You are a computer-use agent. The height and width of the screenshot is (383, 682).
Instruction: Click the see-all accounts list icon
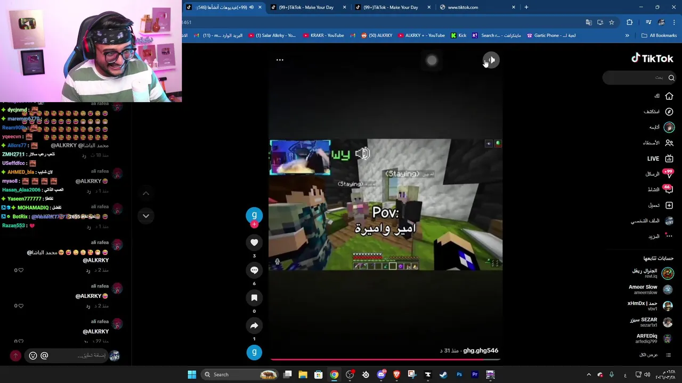pos(669,355)
